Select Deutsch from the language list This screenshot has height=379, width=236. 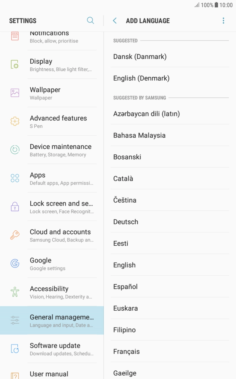[126, 222]
